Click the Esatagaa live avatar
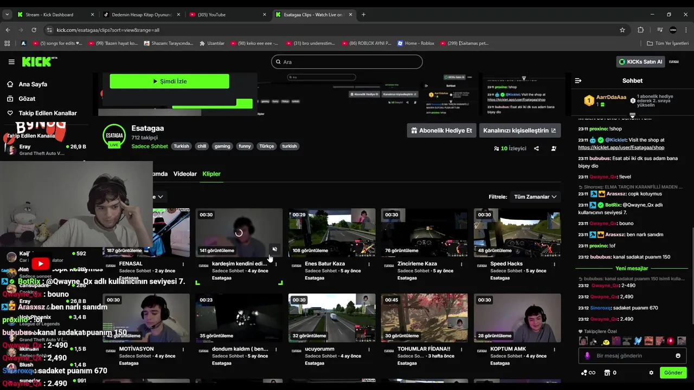 click(x=114, y=136)
